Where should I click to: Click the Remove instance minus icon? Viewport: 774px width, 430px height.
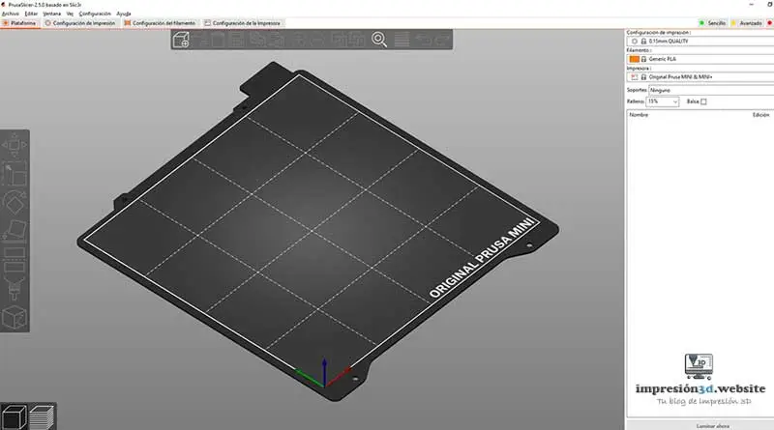(318, 40)
